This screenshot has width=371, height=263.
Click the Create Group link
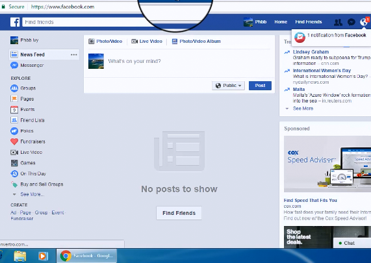41,212
